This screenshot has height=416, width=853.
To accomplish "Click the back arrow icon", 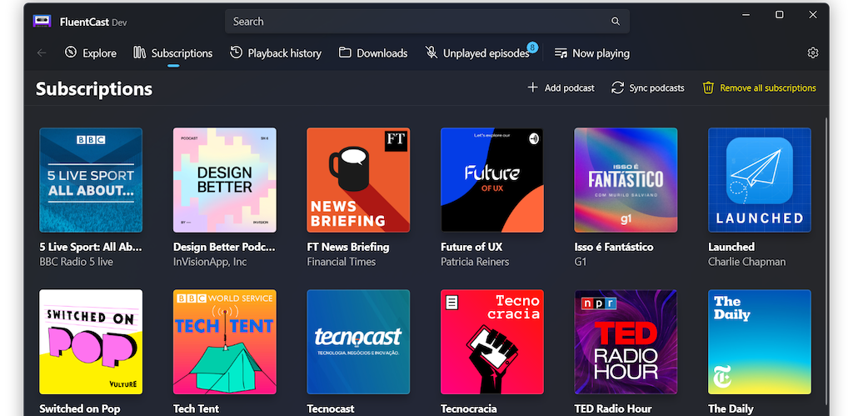I will tap(42, 53).
